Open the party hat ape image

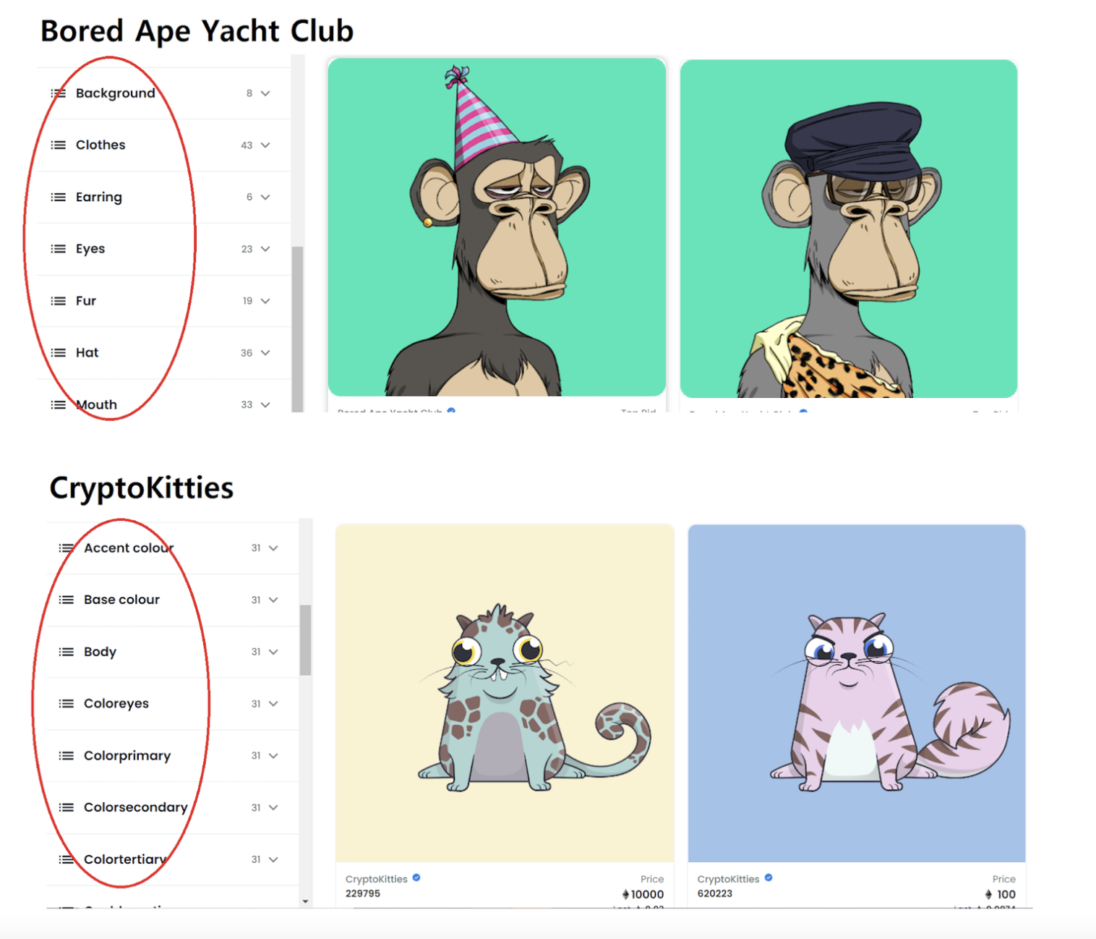497,227
